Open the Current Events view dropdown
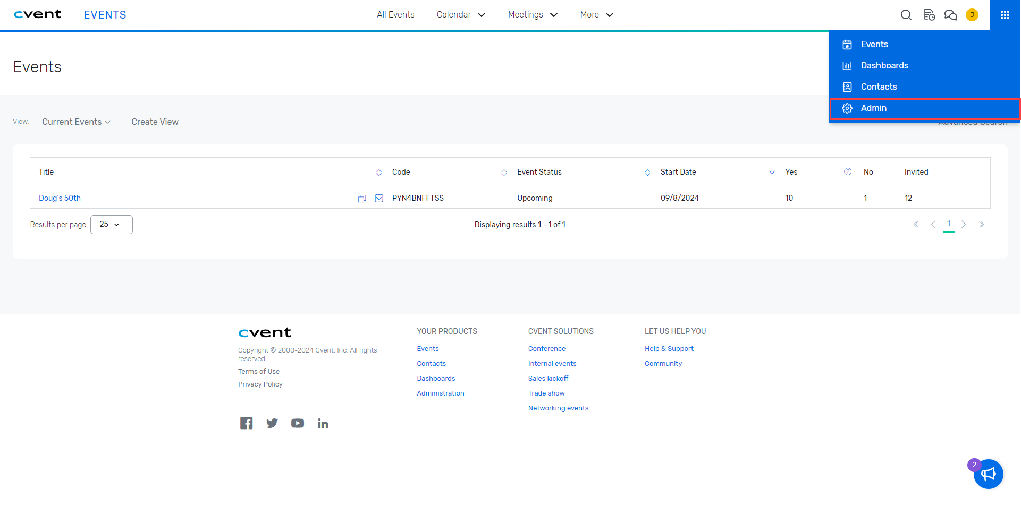The height and width of the screenshot is (506, 1021). (x=77, y=122)
